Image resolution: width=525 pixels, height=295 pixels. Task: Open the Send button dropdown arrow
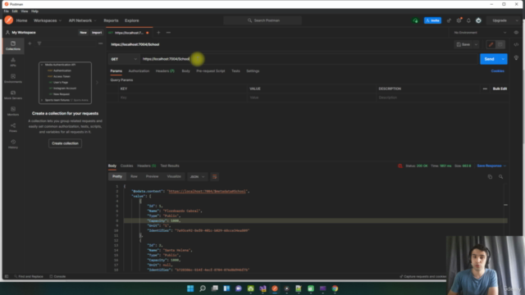(x=503, y=59)
